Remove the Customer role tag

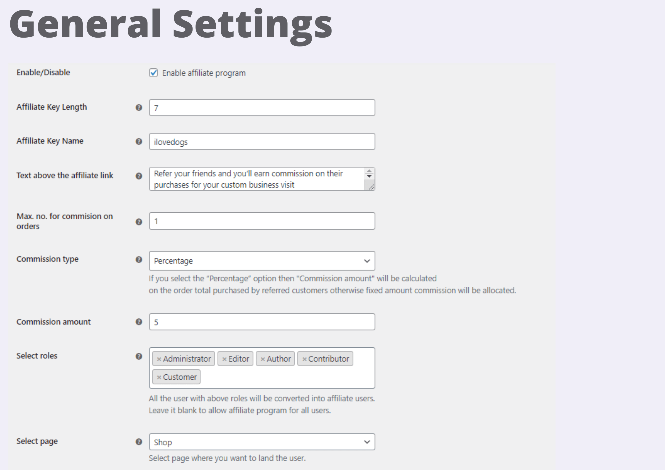159,377
